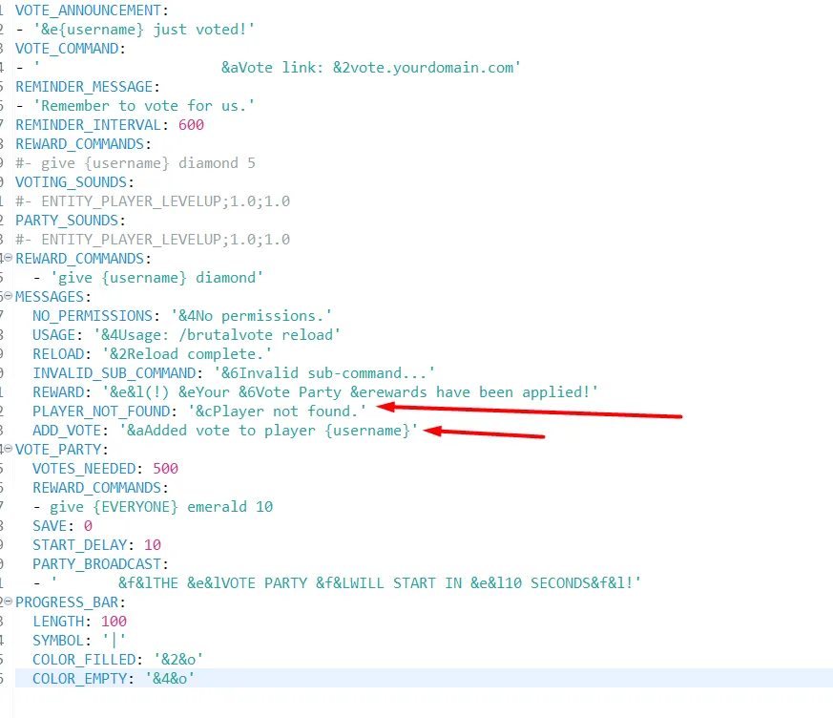This screenshot has width=833, height=718.
Task: Click the COLOR_FILLED key
Action: (84, 661)
